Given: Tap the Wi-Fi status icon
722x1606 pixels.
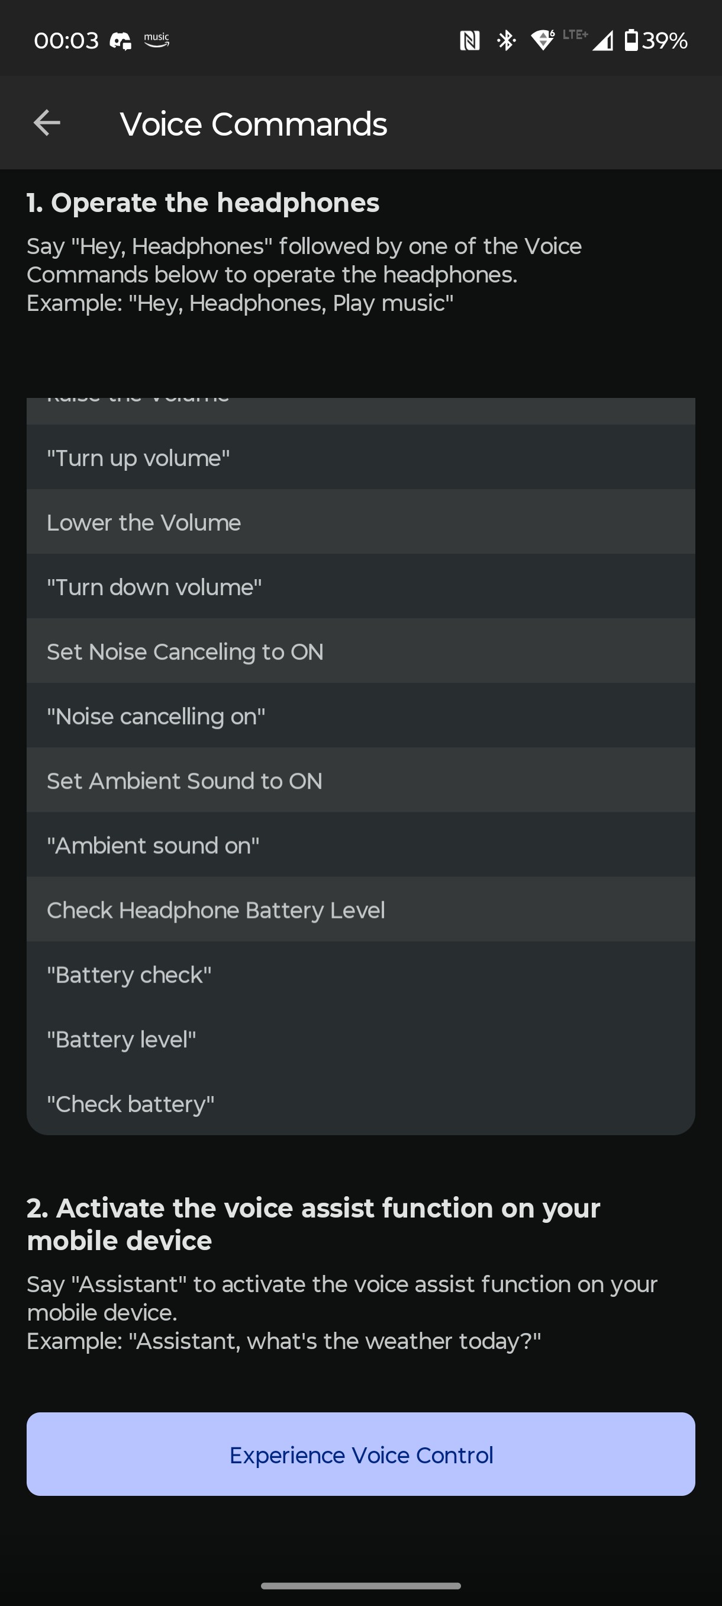Looking at the screenshot, I should click(543, 40).
